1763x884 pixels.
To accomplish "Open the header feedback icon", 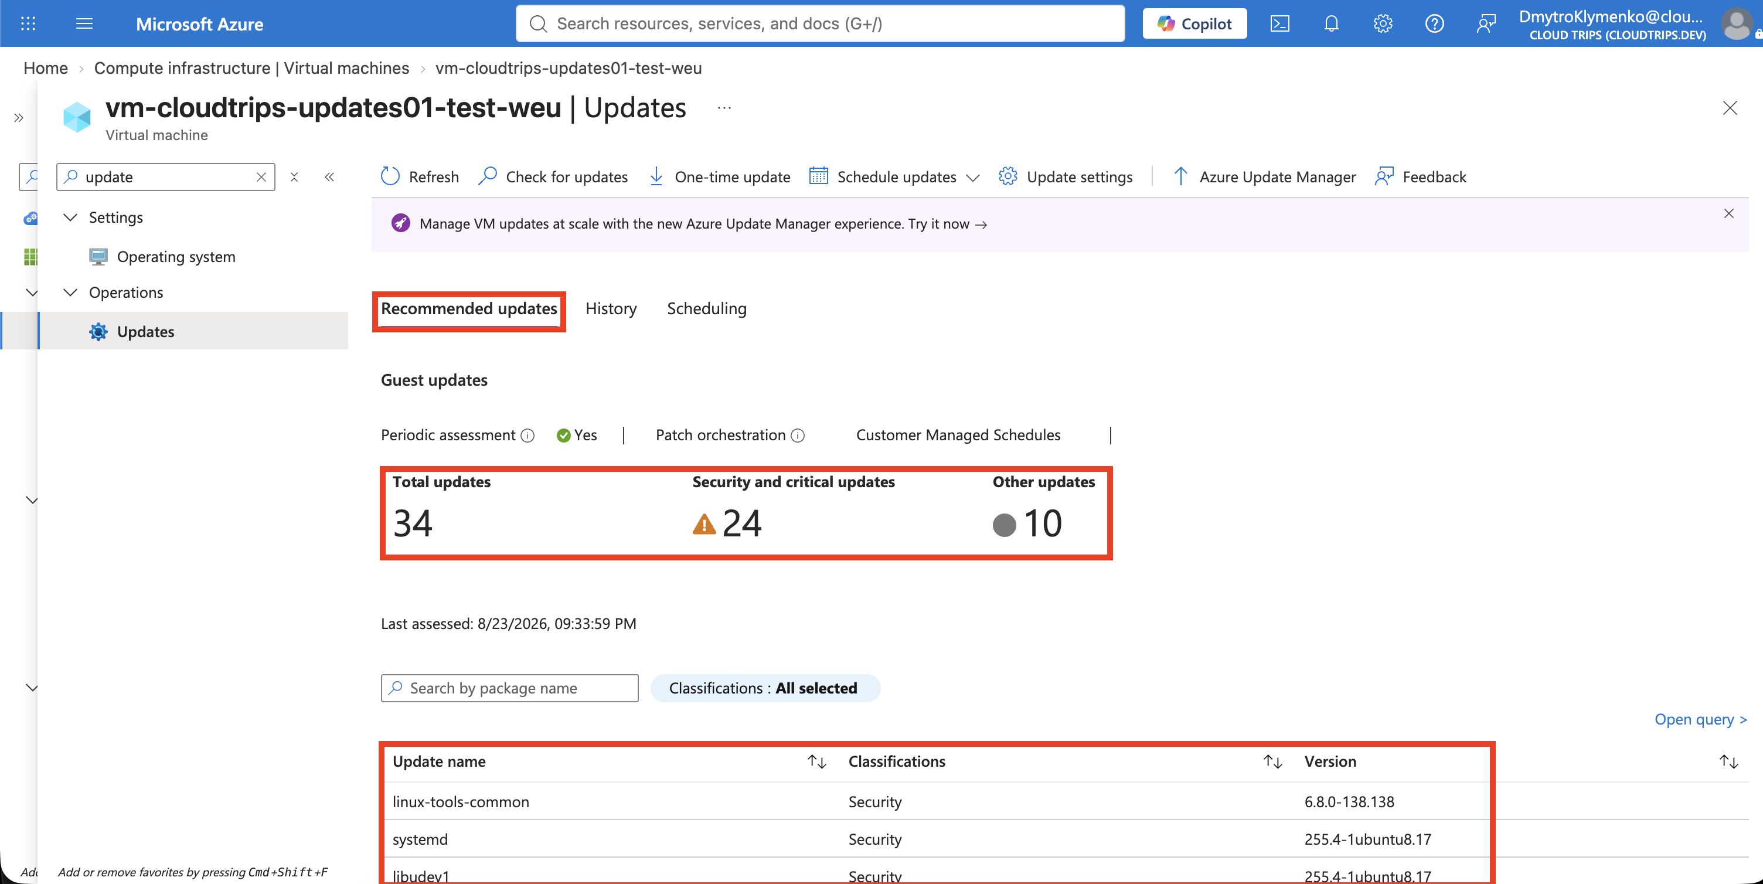I will (x=1486, y=24).
